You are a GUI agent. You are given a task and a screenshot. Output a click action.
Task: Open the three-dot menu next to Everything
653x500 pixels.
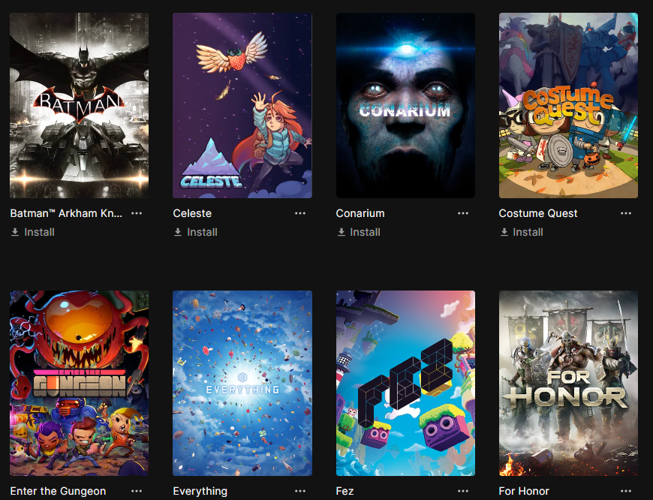click(x=299, y=491)
